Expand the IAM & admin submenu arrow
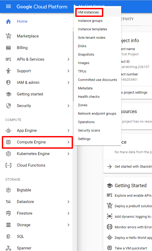 coord(68,83)
